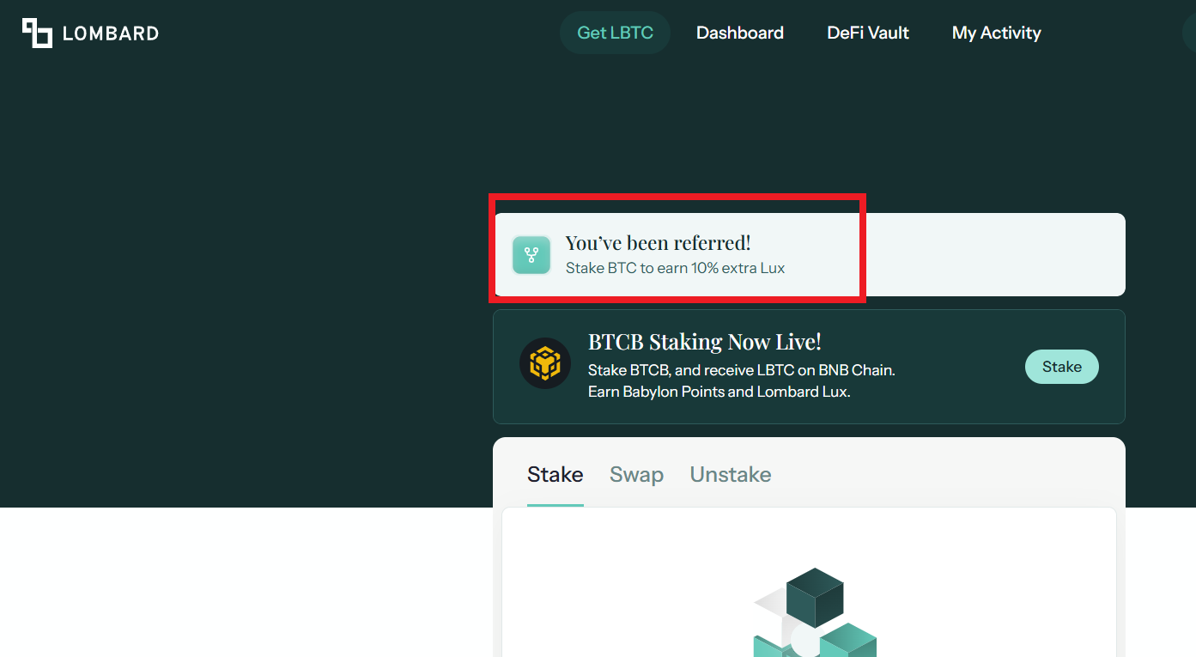Open the DeFi Vault page
This screenshot has height=657, width=1196.
pos(868,33)
